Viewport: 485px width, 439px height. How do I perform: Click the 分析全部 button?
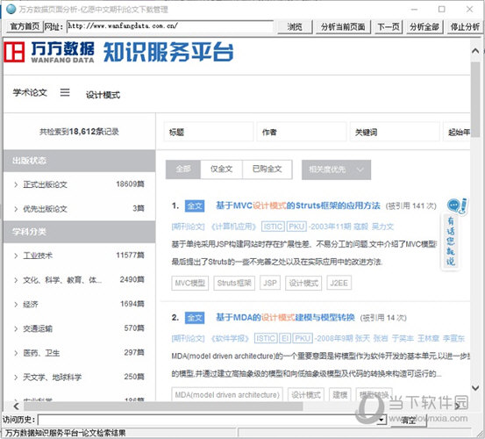[x=424, y=27]
